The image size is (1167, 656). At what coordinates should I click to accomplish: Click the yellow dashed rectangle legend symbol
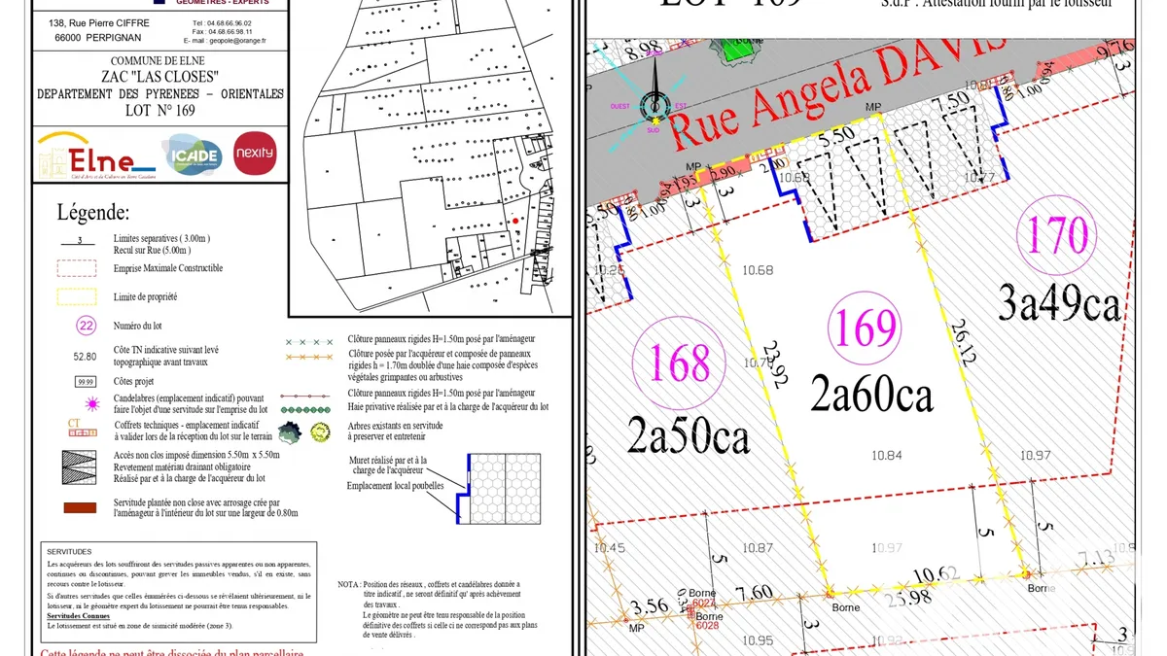coord(79,297)
